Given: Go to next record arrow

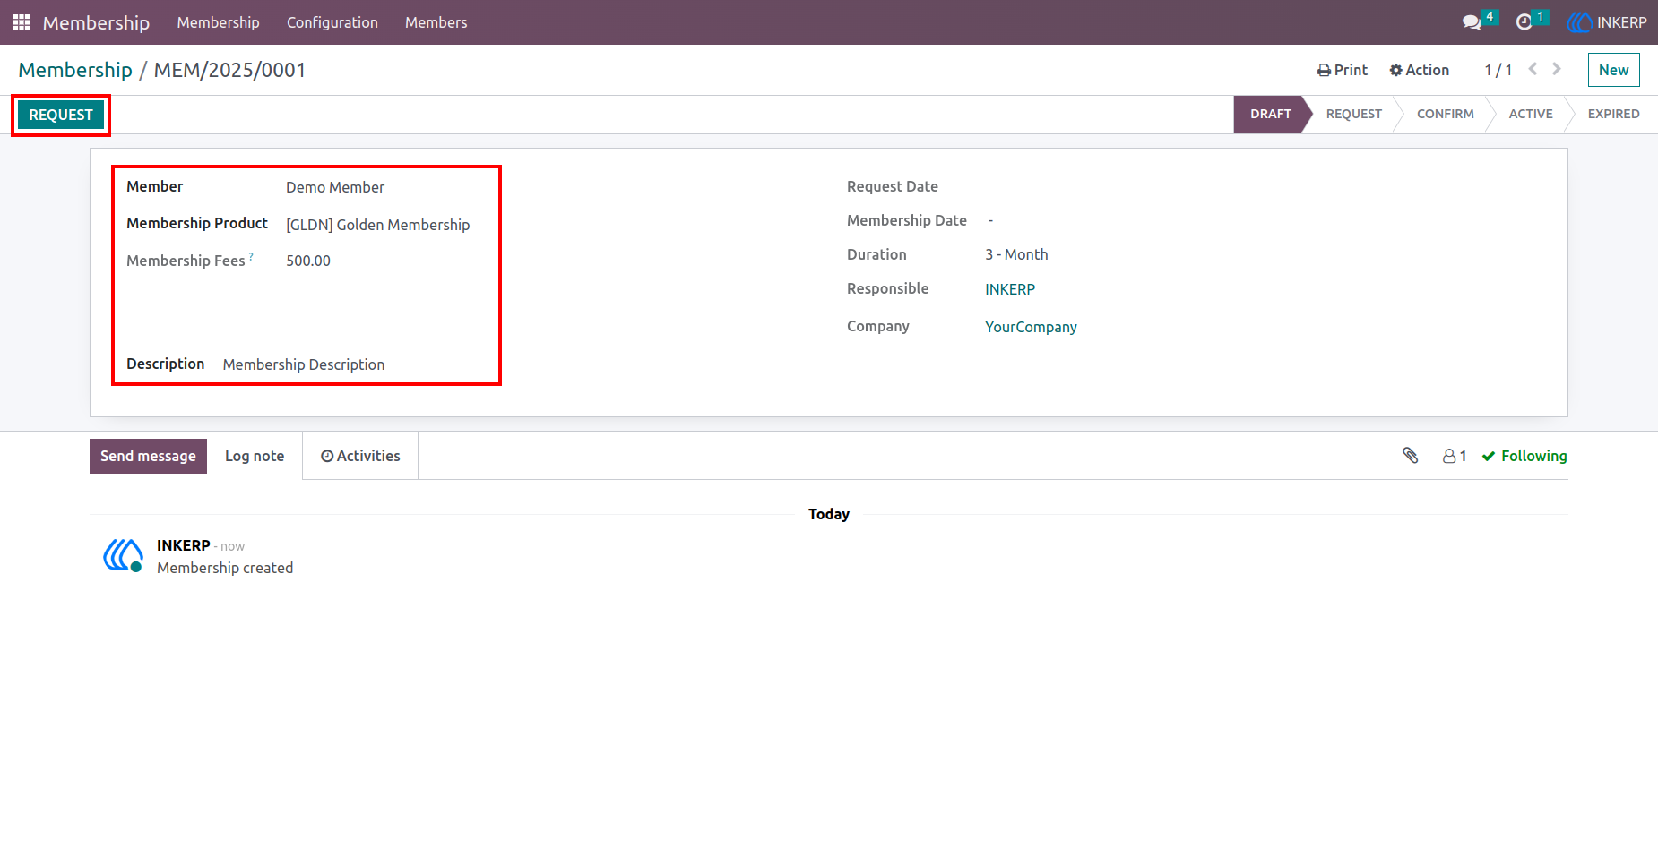Looking at the screenshot, I should (1557, 69).
